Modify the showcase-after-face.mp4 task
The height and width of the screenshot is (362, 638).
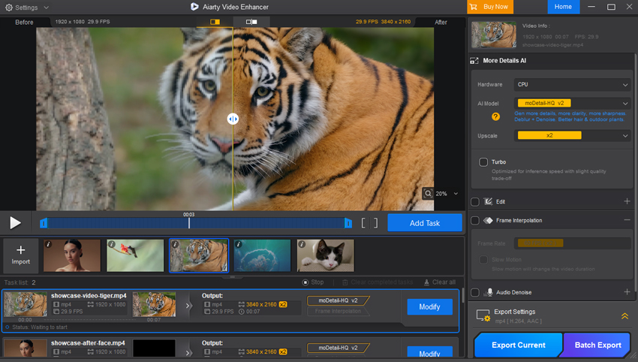click(429, 353)
